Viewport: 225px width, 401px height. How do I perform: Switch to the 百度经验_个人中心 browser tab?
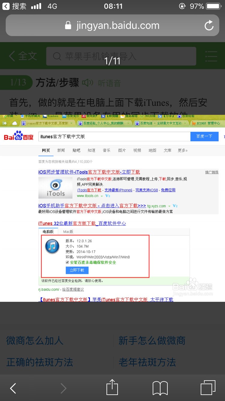click(x=104, y=123)
